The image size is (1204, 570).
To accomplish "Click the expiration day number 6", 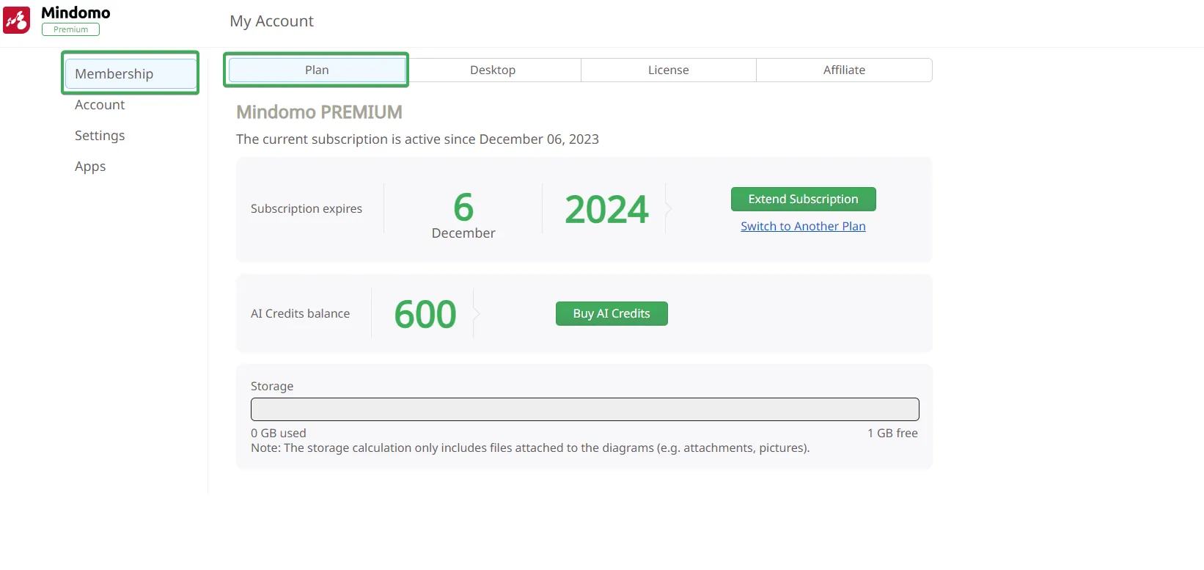I will click(x=463, y=207).
